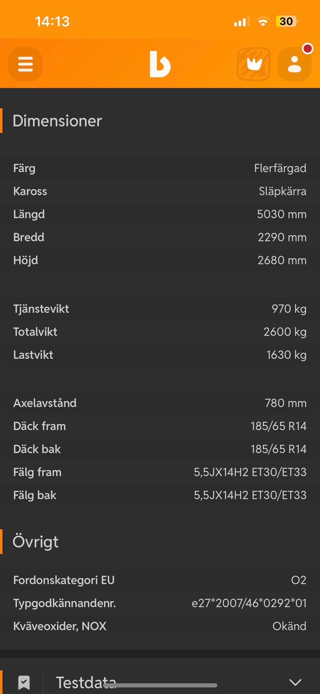Select the Totalvikt 2600 kg value
Viewport: 320px width, 694px height.
285,332
